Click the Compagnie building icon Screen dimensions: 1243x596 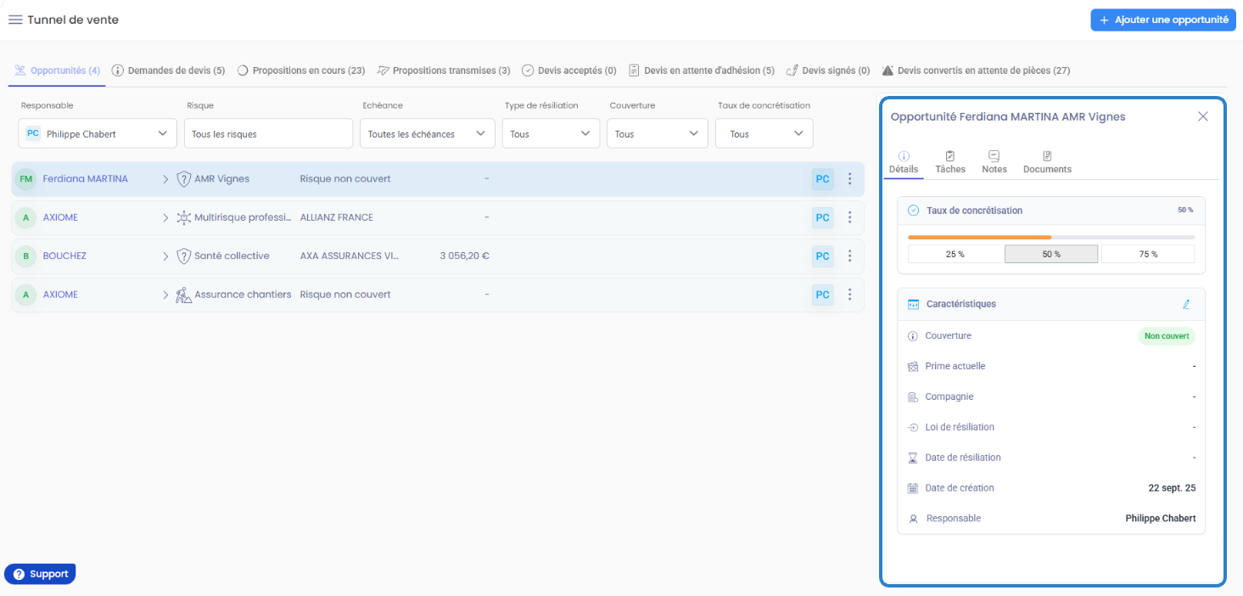point(913,397)
